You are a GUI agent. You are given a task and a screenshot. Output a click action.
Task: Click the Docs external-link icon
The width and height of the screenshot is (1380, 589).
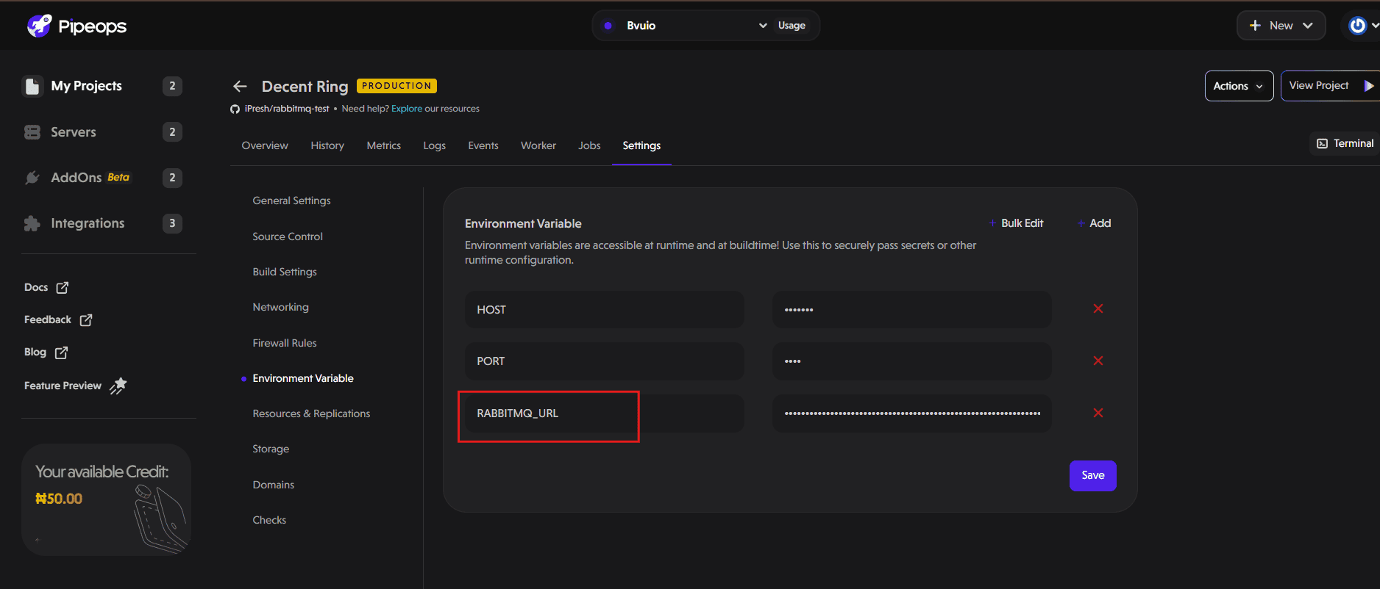[63, 287]
